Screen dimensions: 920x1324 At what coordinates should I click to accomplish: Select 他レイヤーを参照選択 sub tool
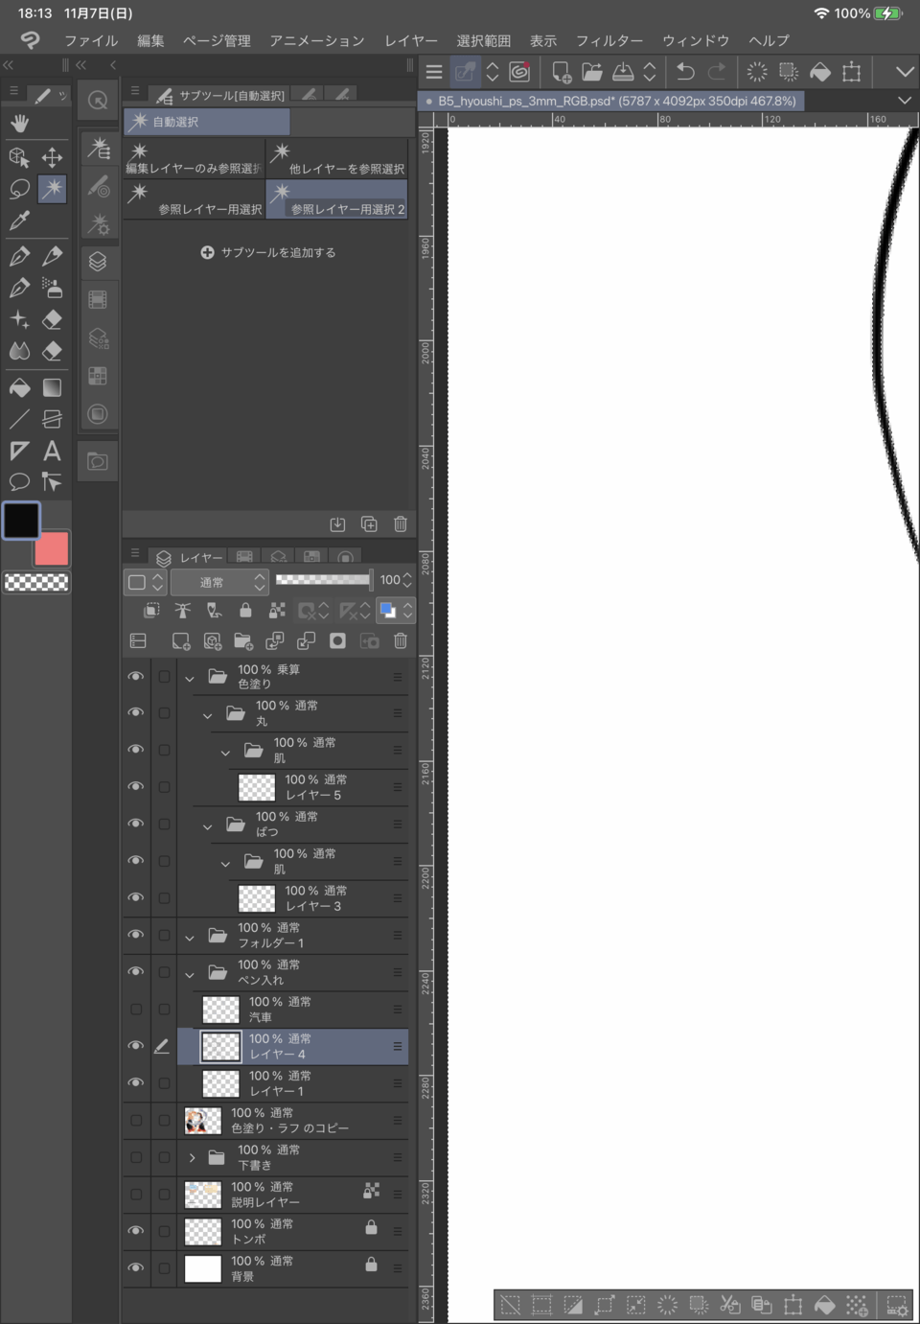[x=337, y=159]
